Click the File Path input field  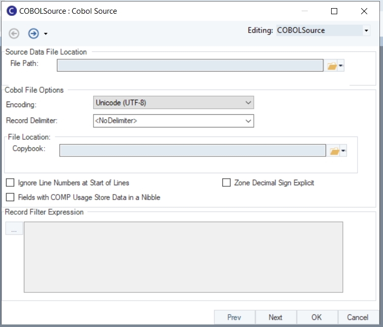click(190, 66)
